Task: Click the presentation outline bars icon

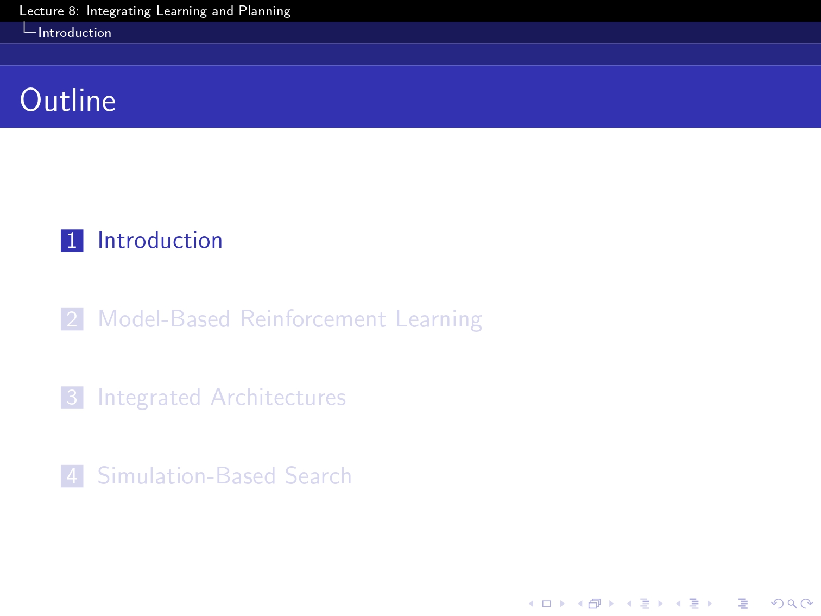Action: point(743,604)
